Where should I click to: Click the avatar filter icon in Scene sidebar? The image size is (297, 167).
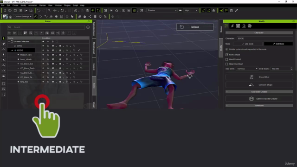(4, 38)
